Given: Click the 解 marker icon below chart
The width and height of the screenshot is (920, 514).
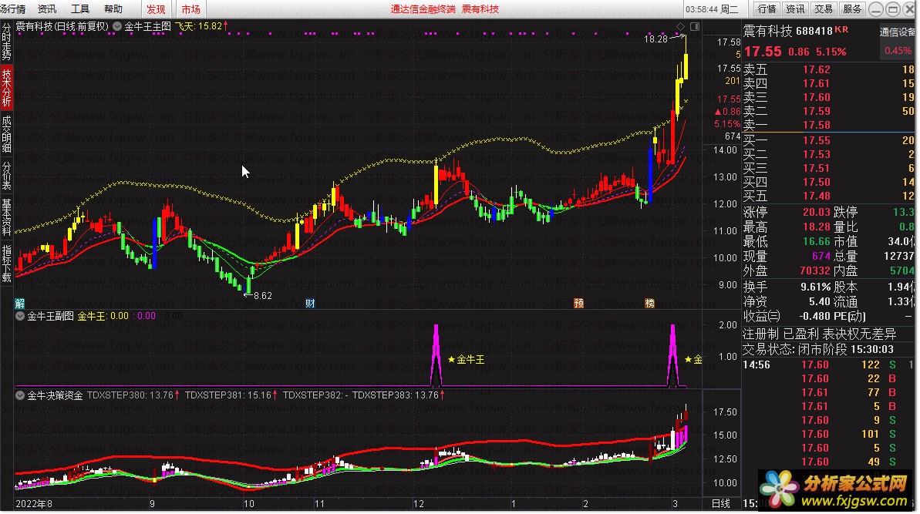Looking at the screenshot, I should point(19,304).
